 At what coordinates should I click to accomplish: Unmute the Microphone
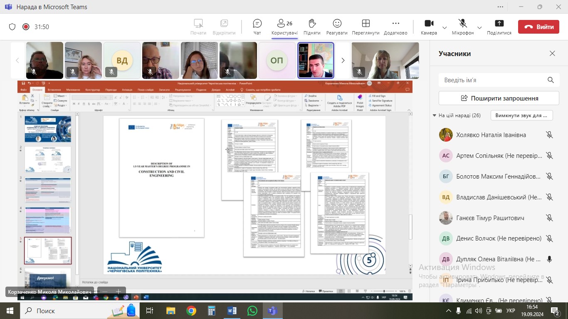click(463, 27)
